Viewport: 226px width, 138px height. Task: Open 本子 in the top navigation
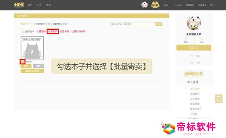[39, 5]
